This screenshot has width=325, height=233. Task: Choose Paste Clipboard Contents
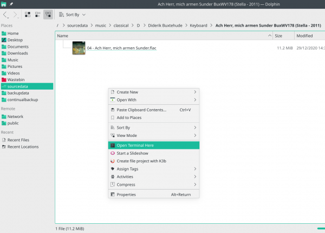(154, 110)
